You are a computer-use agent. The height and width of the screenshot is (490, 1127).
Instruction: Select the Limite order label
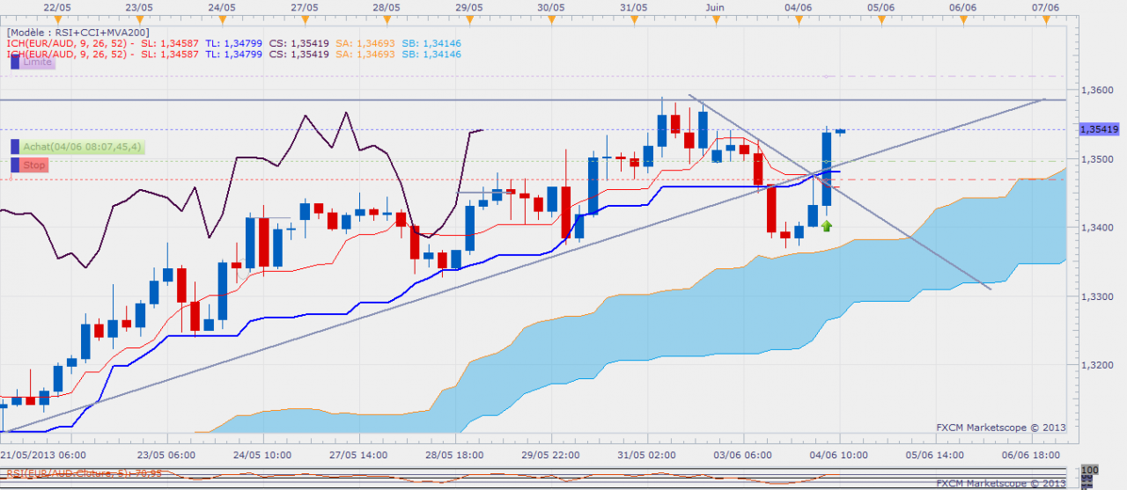pos(38,62)
